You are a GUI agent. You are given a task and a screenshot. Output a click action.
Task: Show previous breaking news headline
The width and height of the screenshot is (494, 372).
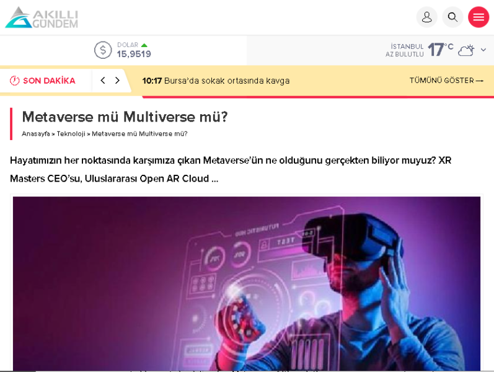click(x=103, y=81)
